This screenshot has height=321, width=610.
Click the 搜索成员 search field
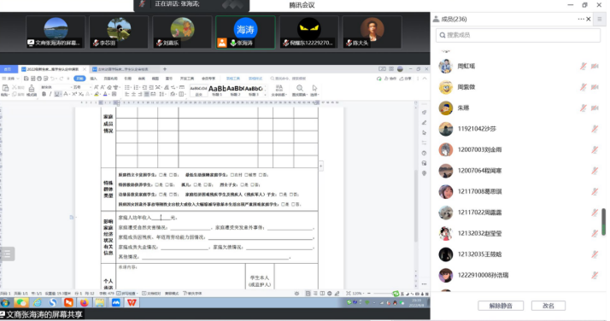point(518,35)
